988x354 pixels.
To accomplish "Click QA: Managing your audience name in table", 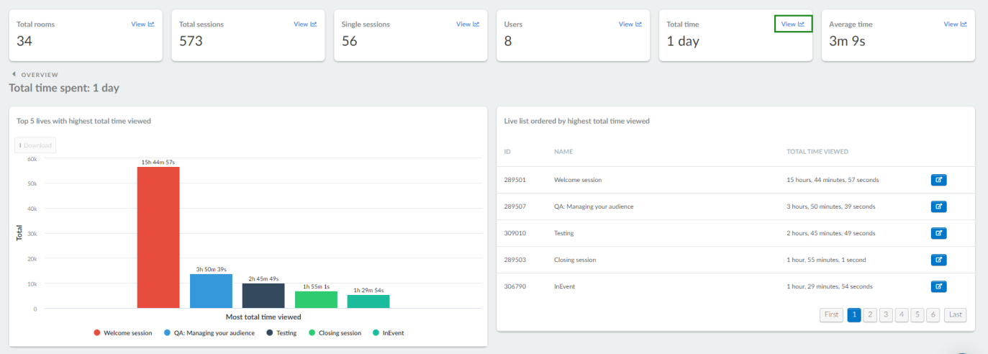I will (594, 206).
